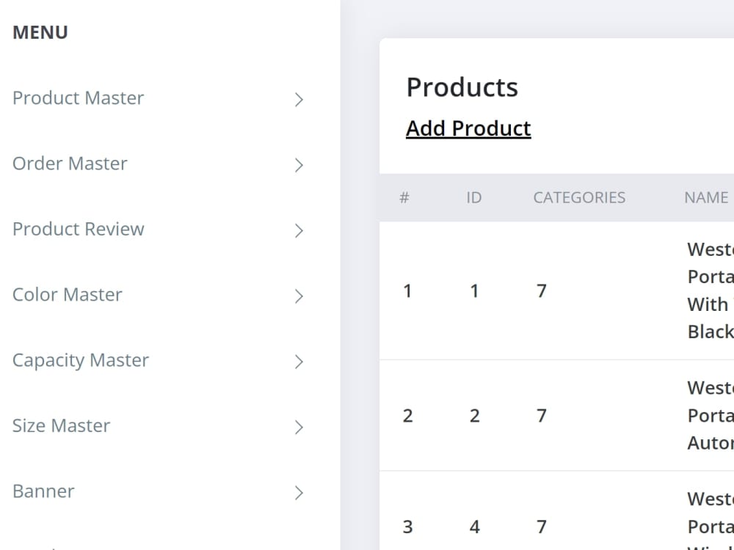
Task: Open Color Master from the sidebar
Action: pos(67,295)
